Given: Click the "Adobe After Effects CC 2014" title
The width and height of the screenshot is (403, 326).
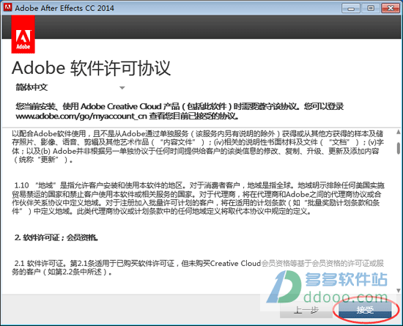Looking at the screenshot, I should coord(64,8).
